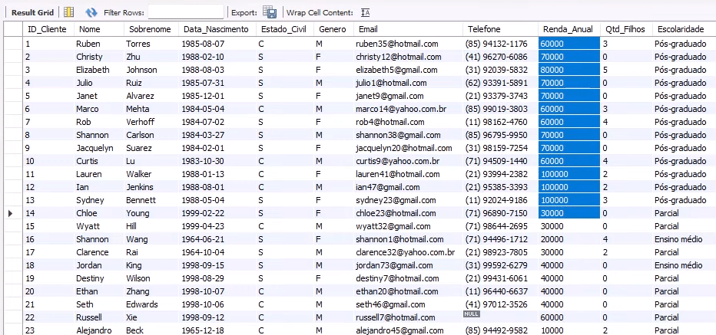Select phone (41) 97012-3526

pos(496,304)
